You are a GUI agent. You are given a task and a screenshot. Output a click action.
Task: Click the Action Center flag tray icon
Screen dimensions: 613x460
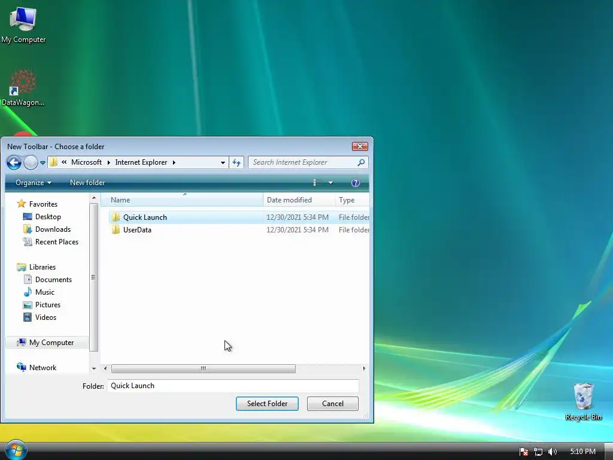pos(524,452)
